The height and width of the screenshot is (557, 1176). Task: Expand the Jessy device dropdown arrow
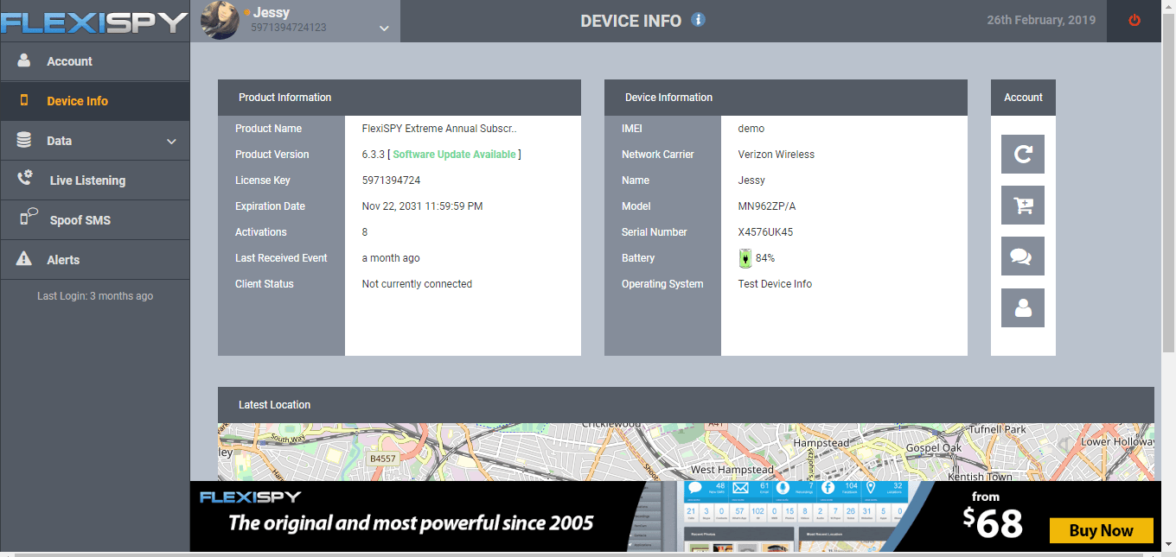tap(385, 28)
